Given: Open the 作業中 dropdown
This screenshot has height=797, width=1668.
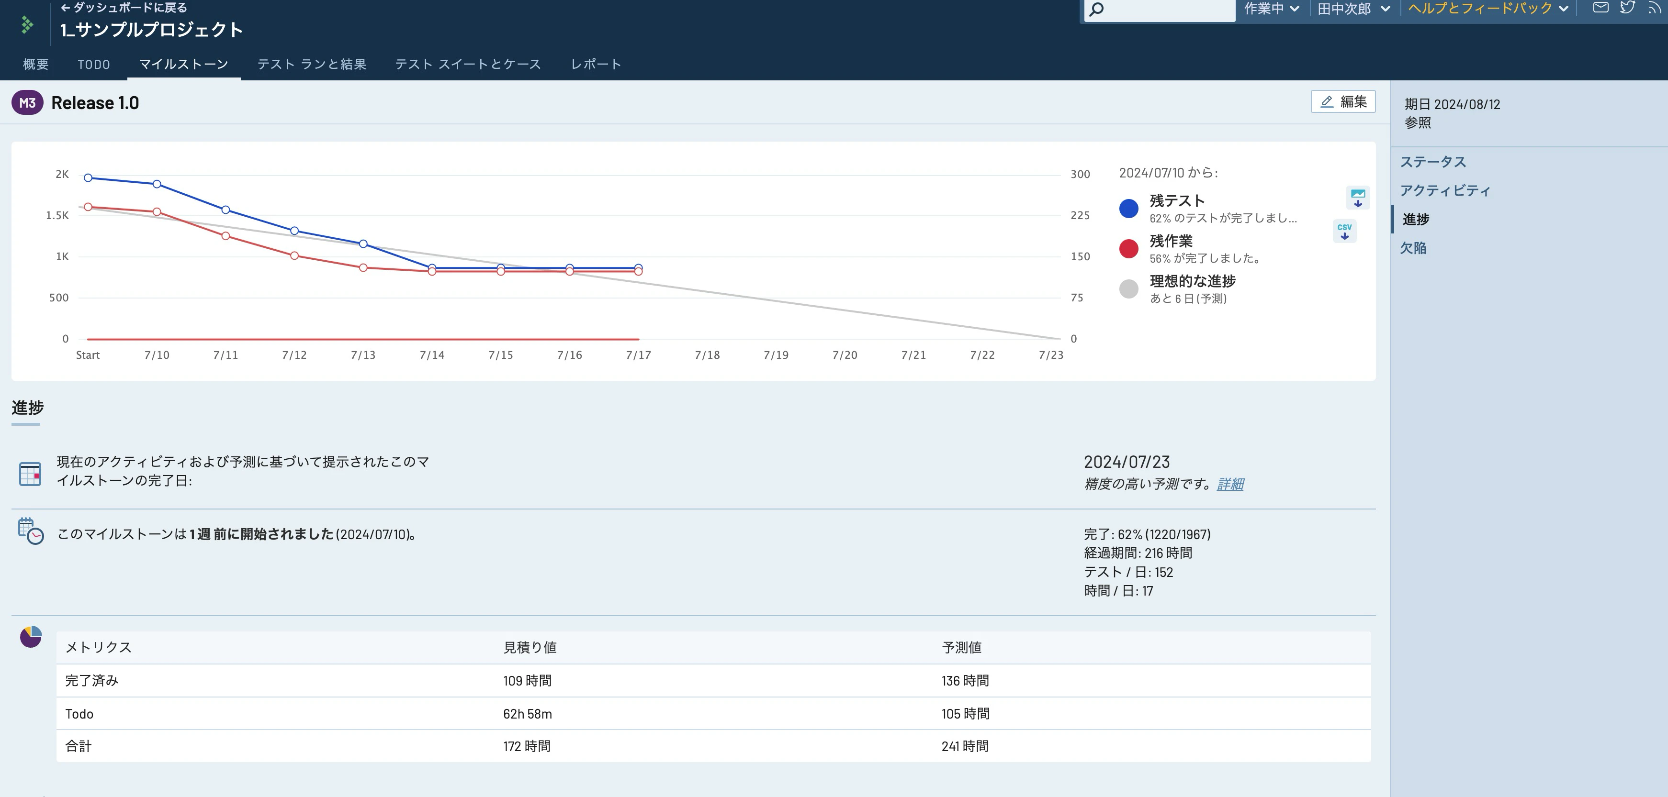Looking at the screenshot, I should point(1271,9).
